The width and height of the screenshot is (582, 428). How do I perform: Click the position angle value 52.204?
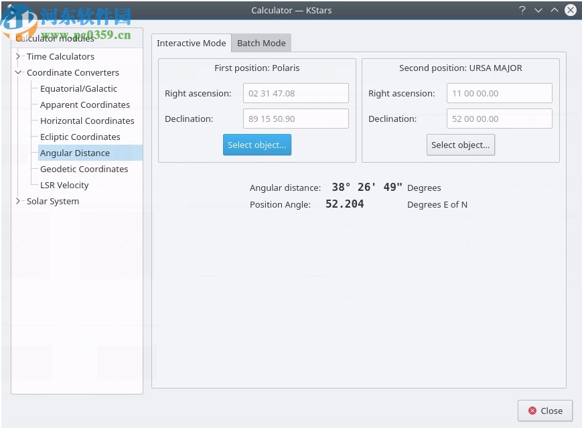tap(344, 204)
